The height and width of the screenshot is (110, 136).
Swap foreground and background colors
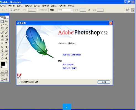(7, 62)
